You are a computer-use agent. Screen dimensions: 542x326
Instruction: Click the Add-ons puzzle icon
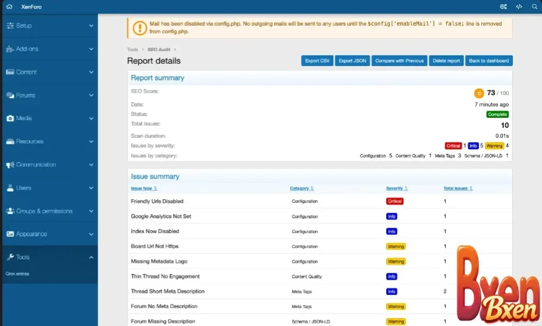[10, 49]
